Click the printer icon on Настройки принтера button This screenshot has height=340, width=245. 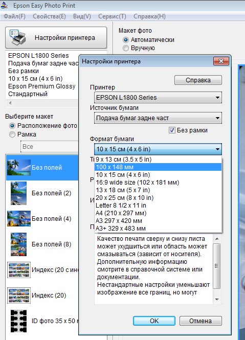pyautogui.click(x=18, y=38)
